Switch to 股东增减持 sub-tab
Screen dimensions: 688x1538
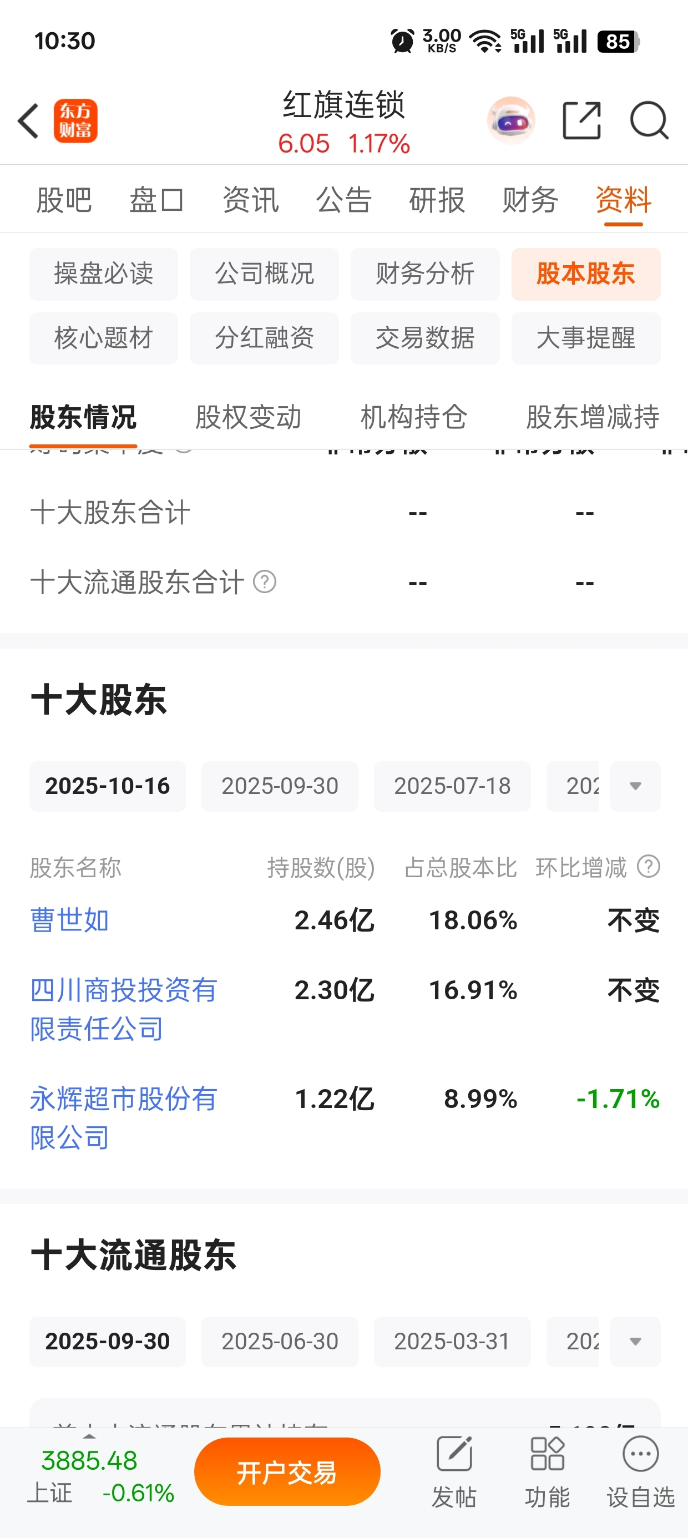tap(593, 417)
